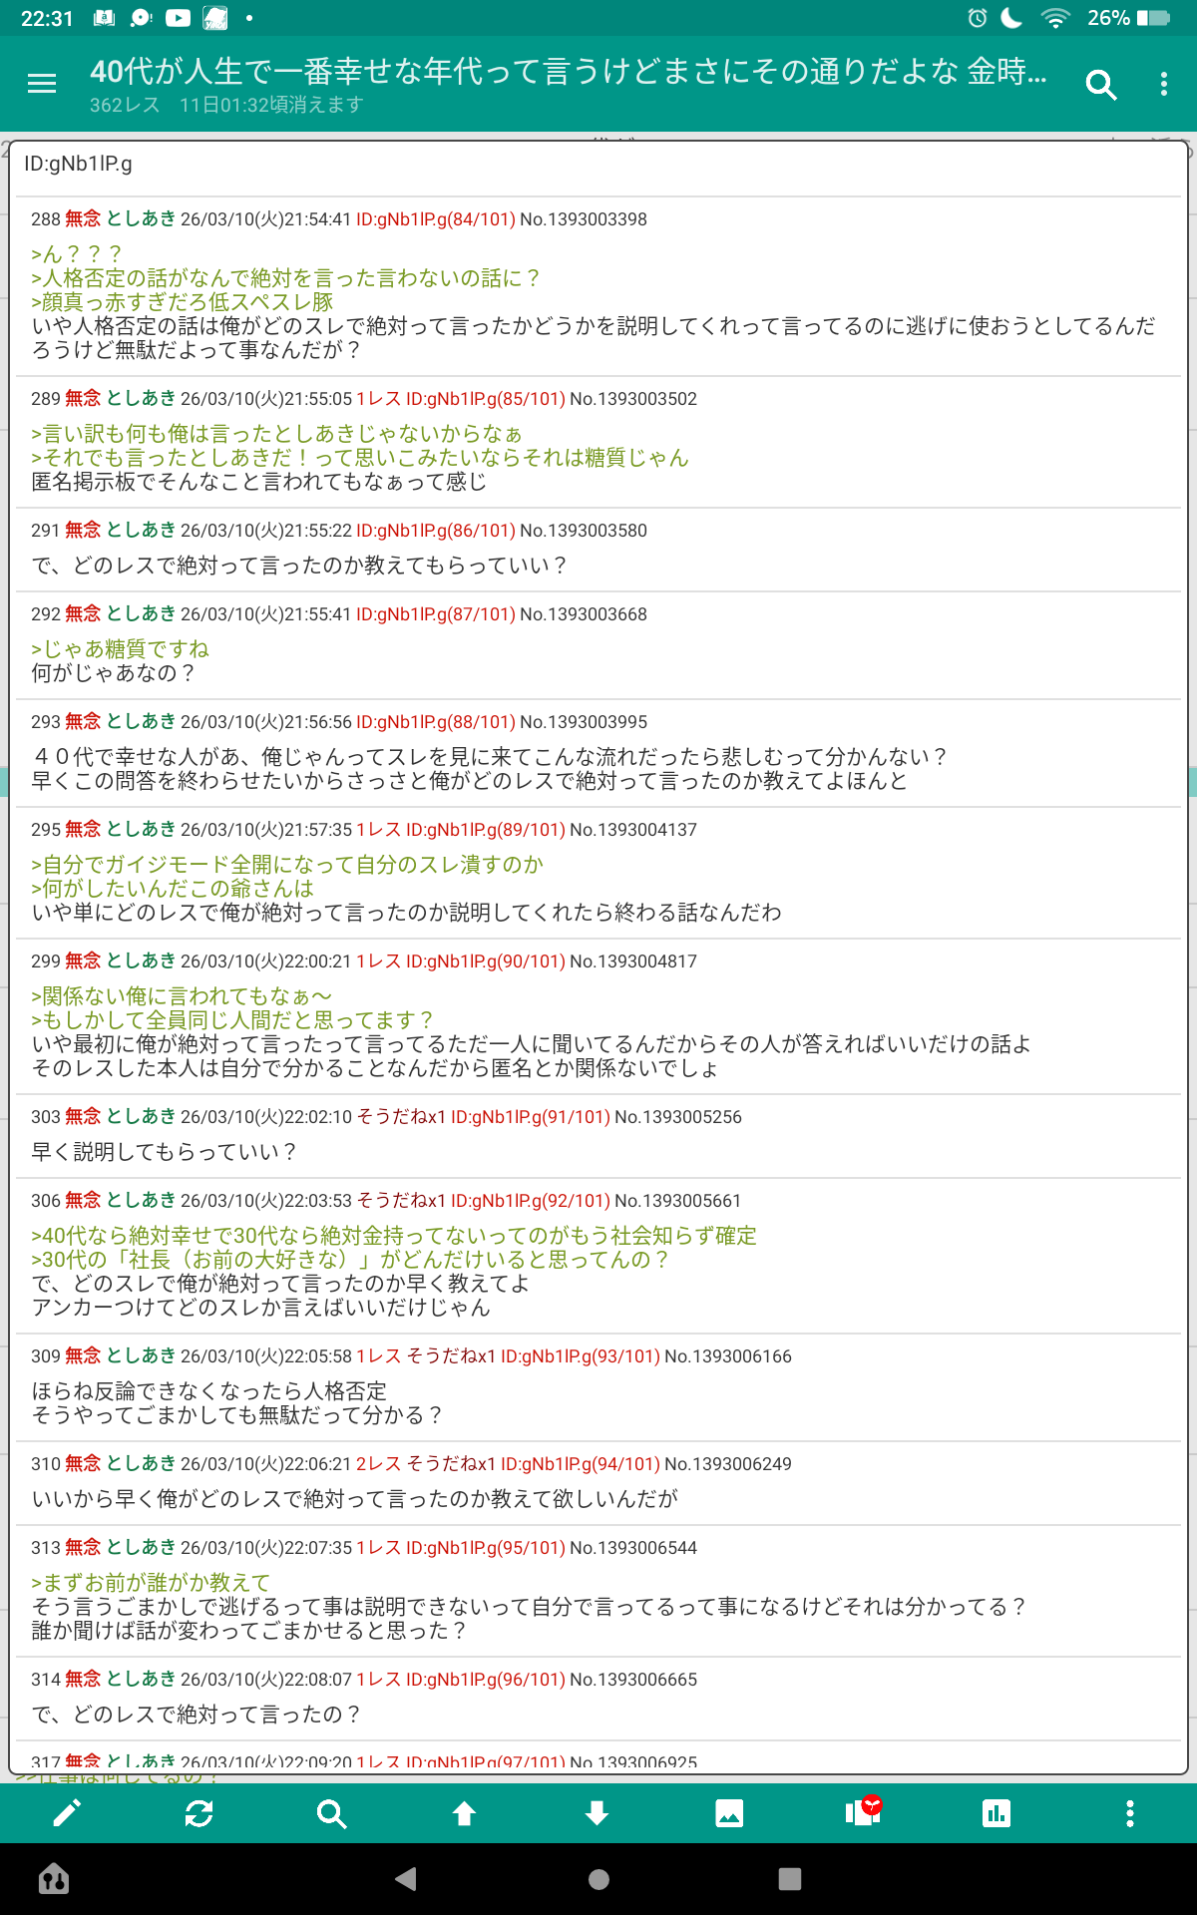Tap the 1レス link on post 289

[378, 399]
